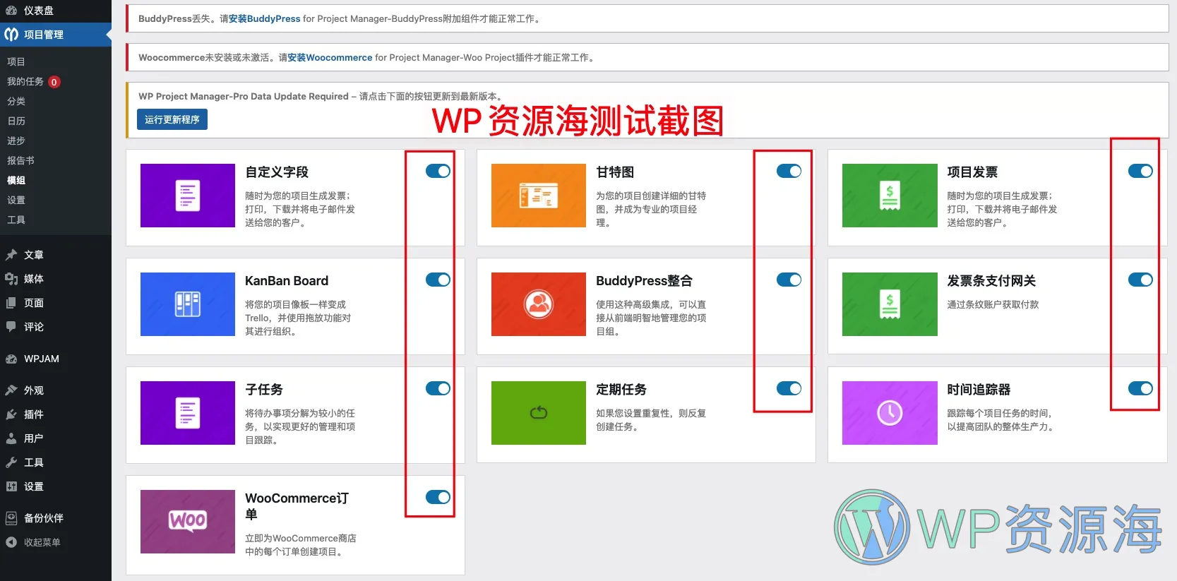Viewport: 1177px width, 581px height.
Task: Click the purple 子任务 module thumbnail
Action: tap(188, 413)
